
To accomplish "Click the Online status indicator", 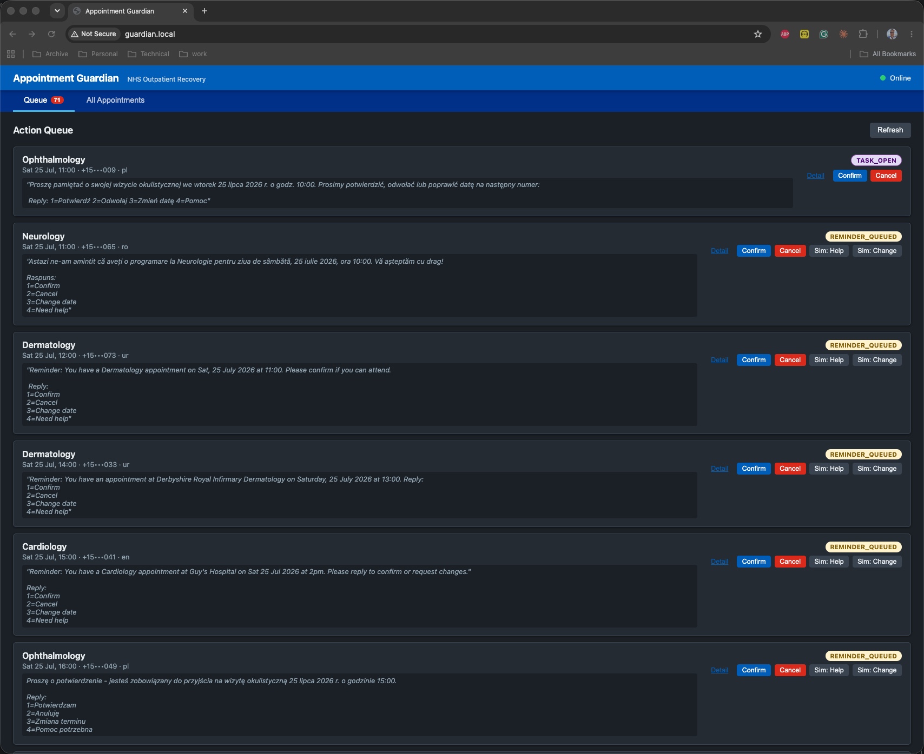I will click(895, 78).
